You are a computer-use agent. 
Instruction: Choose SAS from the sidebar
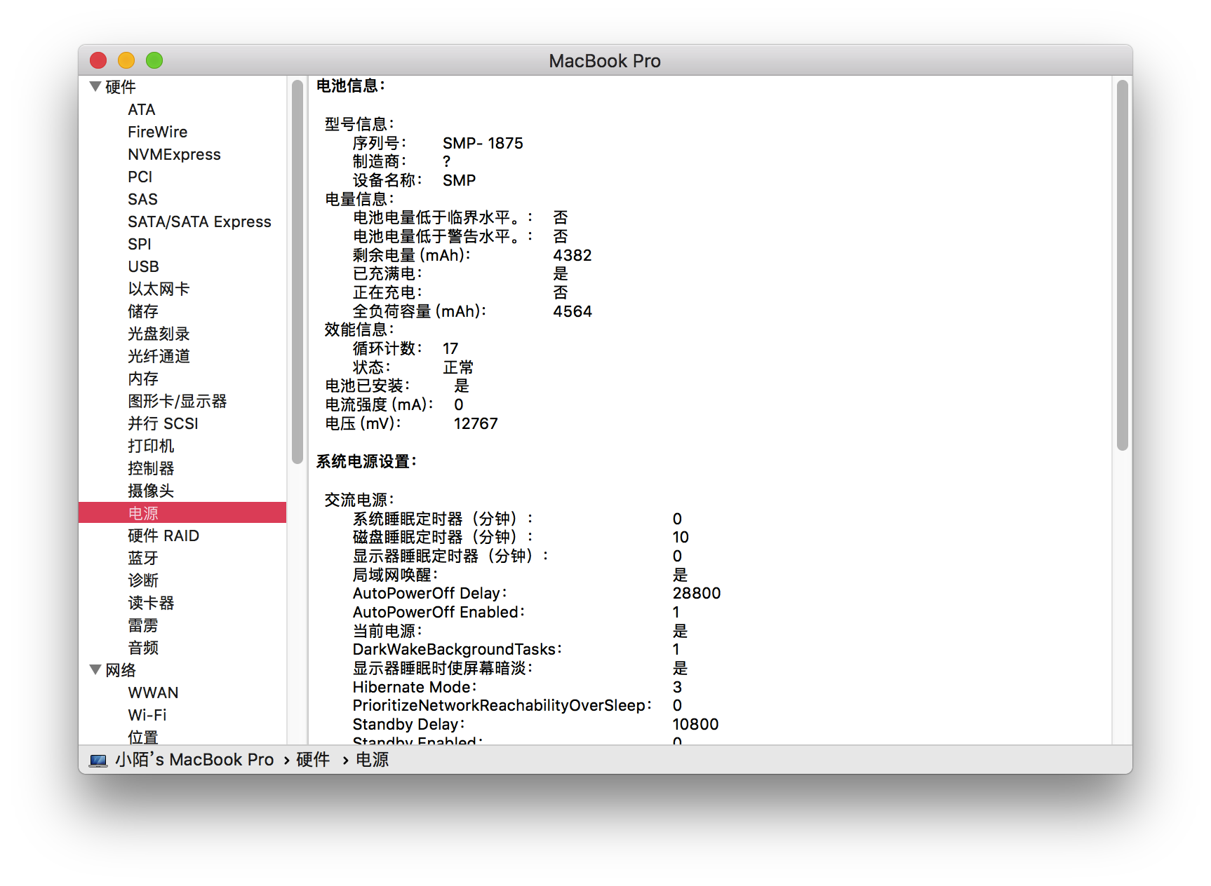[142, 199]
